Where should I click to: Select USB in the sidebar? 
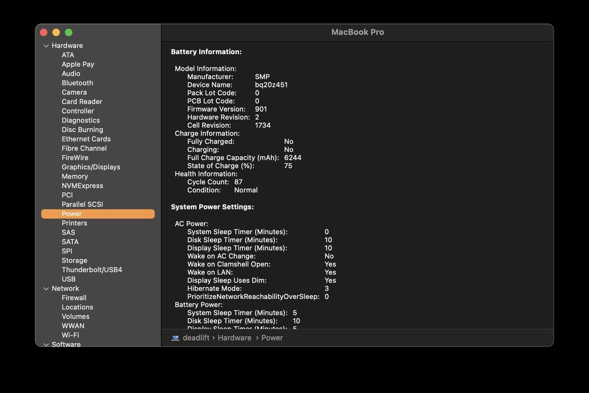pos(68,279)
